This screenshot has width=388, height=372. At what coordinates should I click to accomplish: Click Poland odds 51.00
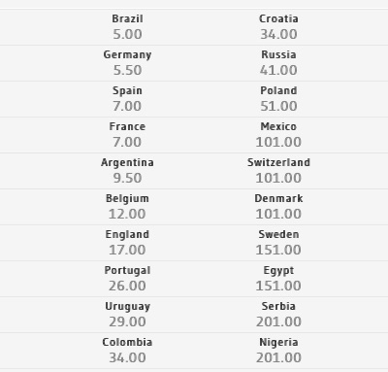tap(278, 99)
